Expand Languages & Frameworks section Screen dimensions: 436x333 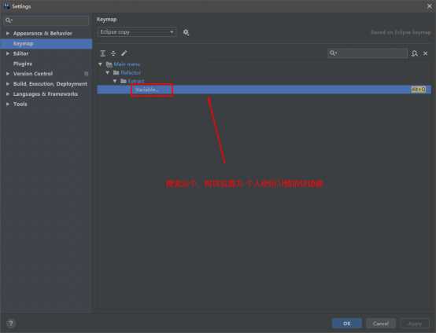8,94
